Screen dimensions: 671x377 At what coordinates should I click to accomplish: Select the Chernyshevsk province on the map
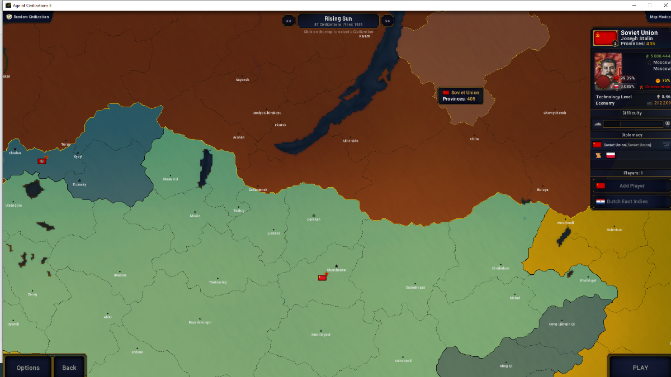(x=555, y=113)
